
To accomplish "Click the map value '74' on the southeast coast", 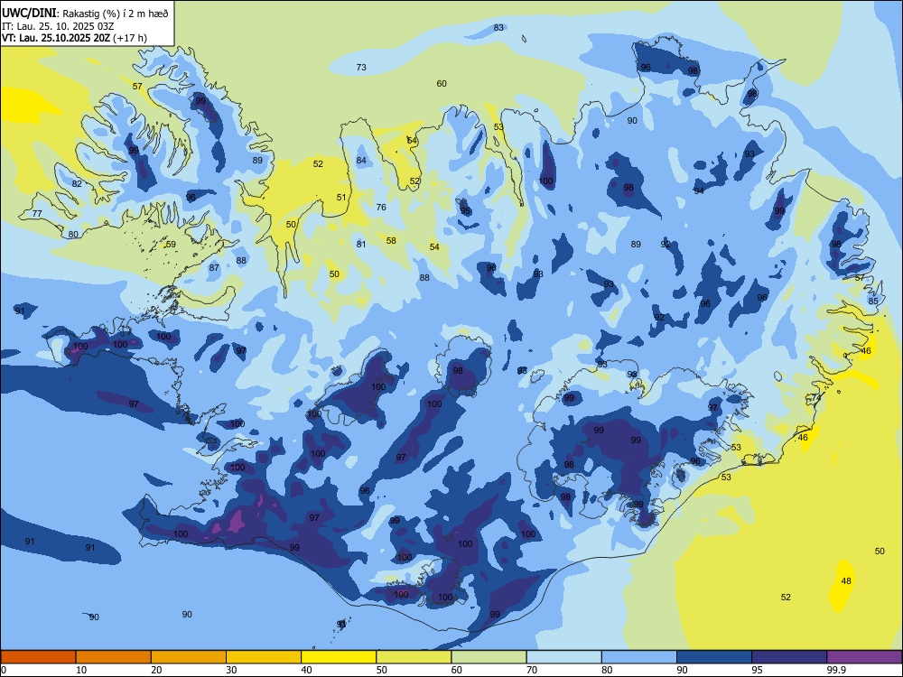I will 815,398.
